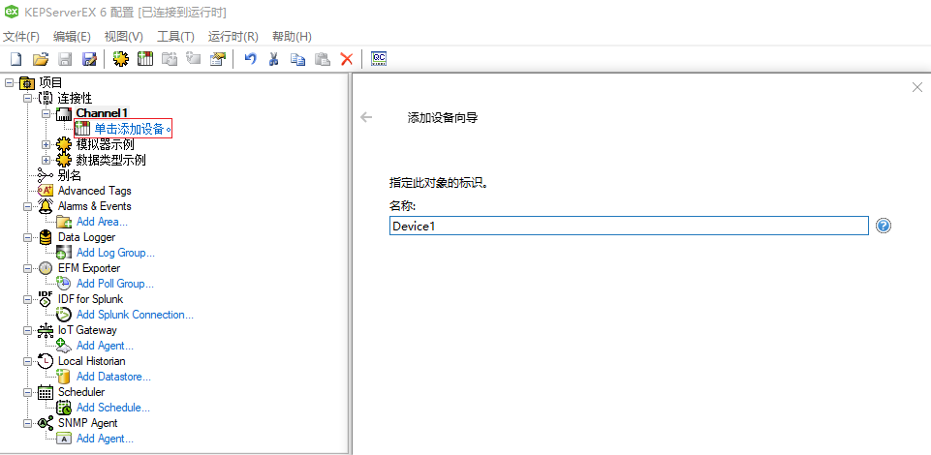Click the Advanced Tags tree icon
931x455 pixels.
[46, 191]
